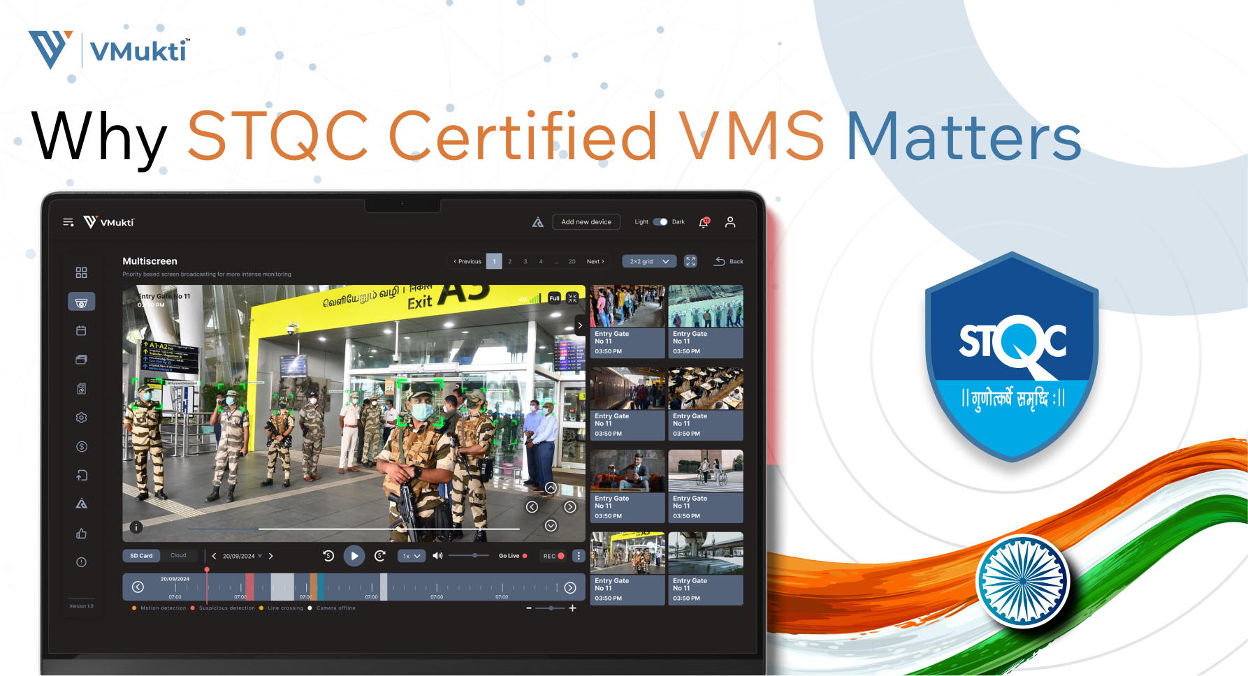1248x676 pixels.
Task: Pan camera left with PTZ arrow
Action: click(x=532, y=507)
